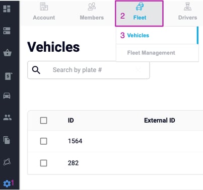The width and height of the screenshot is (203, 190).
Task: Select the dollar invoice icon in sidebar
Action: (x=8, y=76)
